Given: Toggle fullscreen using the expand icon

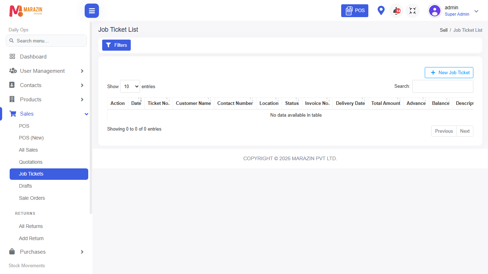Looking at the screenshot, I should point(413,11).
